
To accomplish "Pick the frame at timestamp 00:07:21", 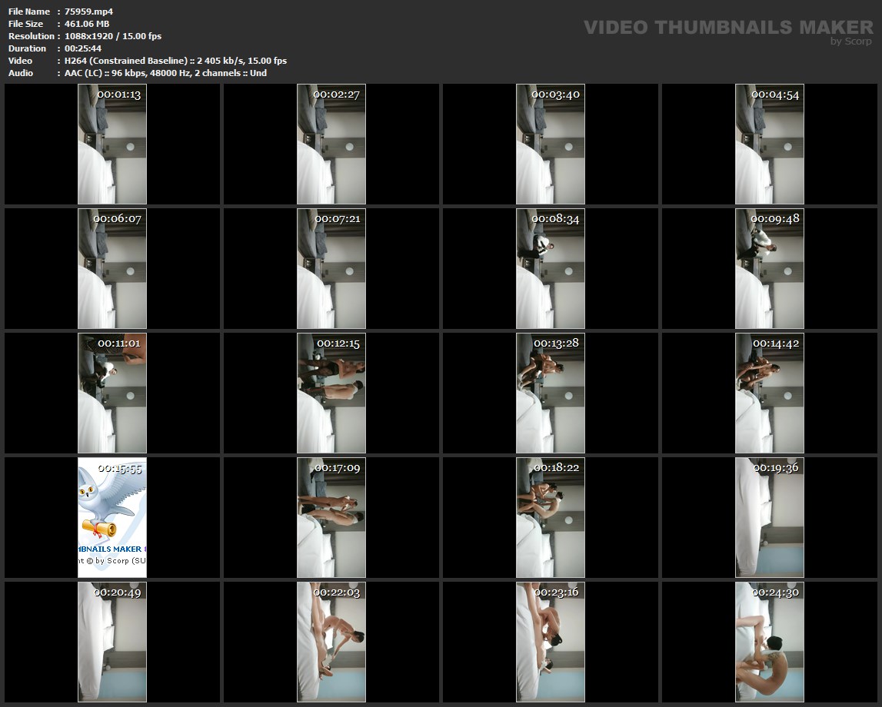I will [331, 268].
